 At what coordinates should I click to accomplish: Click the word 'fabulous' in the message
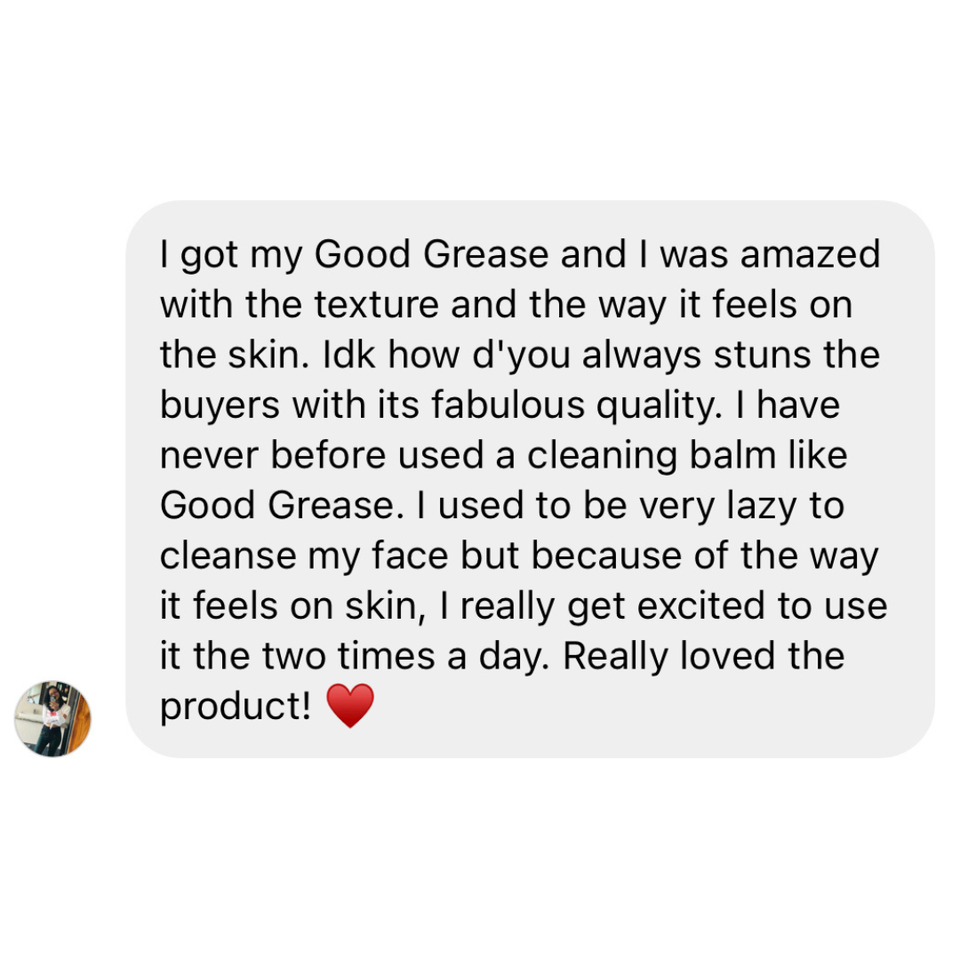(x=508, y=405)
